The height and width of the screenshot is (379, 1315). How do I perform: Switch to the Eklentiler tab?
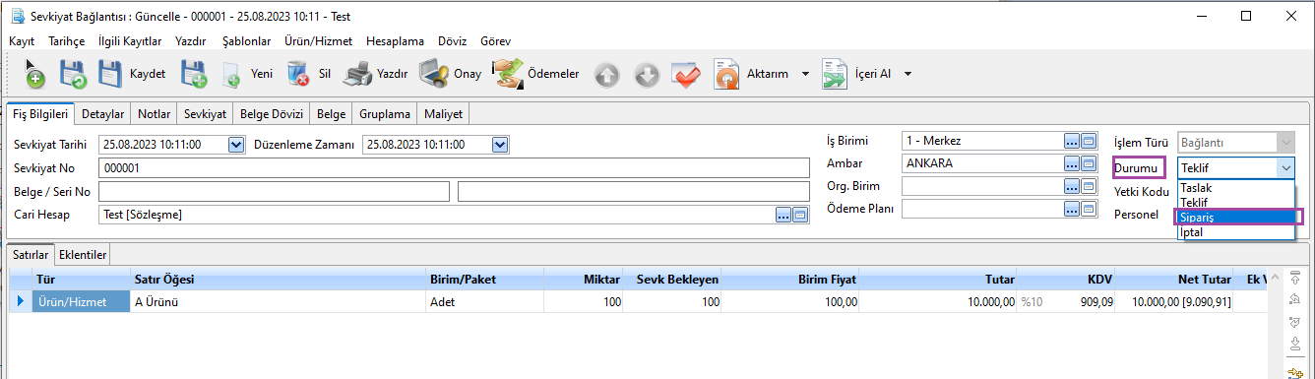[x=82, y=255]
